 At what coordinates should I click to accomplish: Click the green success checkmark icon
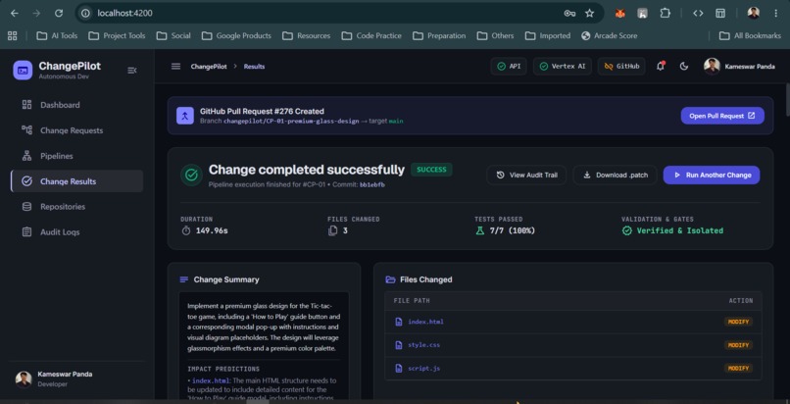click(191, 175)
